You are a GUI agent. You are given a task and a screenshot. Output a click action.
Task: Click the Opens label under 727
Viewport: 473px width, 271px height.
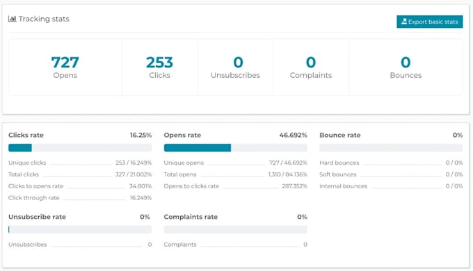click(65, 75)
